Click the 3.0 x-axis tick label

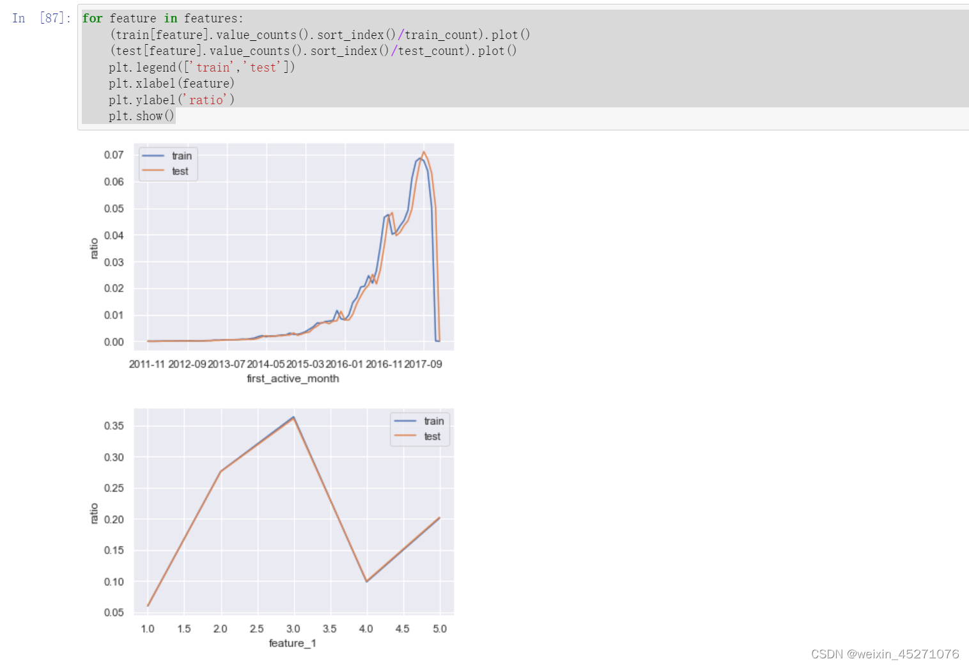(x=293, y=629)
